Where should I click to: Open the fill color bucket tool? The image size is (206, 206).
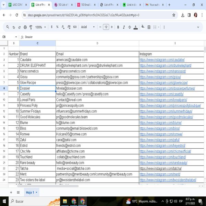(x=143, y=27)
